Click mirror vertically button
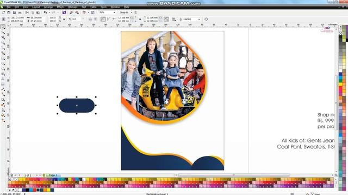The height and width of the screenshot is (195, 348). [x=95, y=19]
